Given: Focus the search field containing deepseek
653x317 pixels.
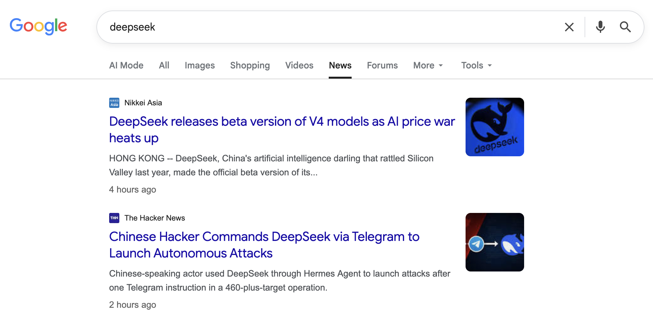Looking at the screenshot, I should (331, 27).
